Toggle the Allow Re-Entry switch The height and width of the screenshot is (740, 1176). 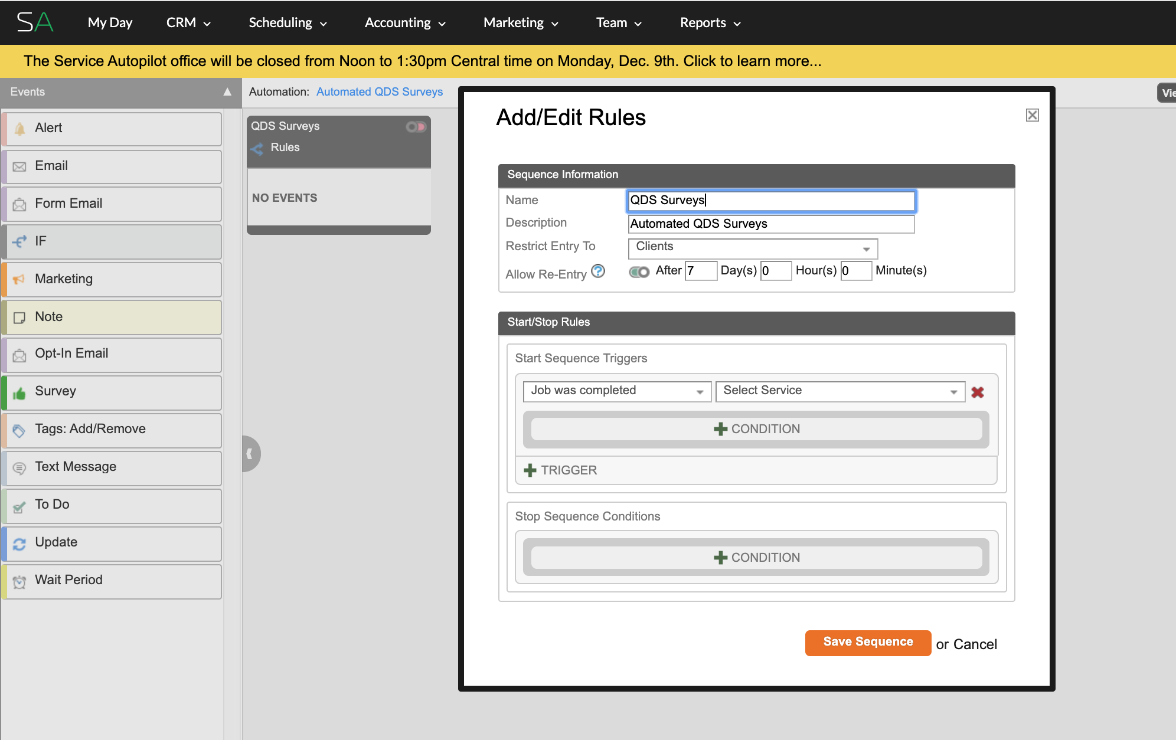click(x=639, y=272)
